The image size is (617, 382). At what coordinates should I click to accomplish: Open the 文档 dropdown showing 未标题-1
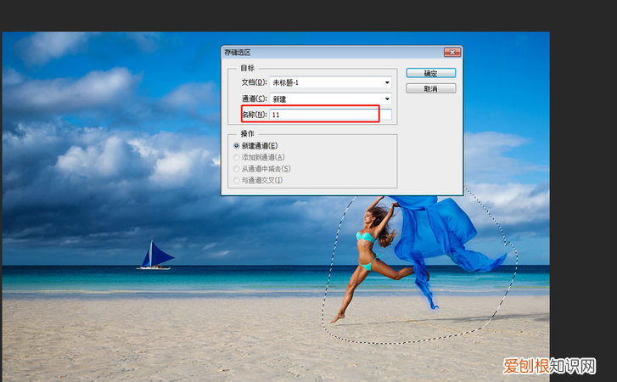click(x=329, y=82)
